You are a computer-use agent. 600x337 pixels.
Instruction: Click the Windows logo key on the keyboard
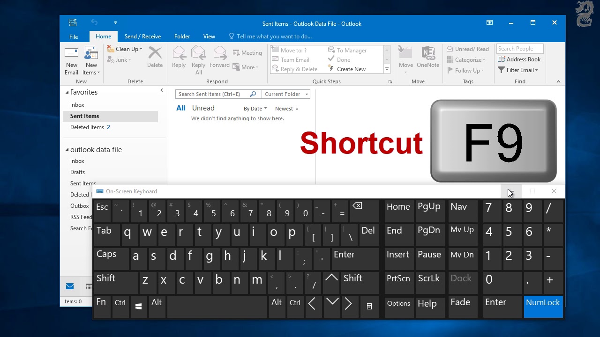pos(138,306)
